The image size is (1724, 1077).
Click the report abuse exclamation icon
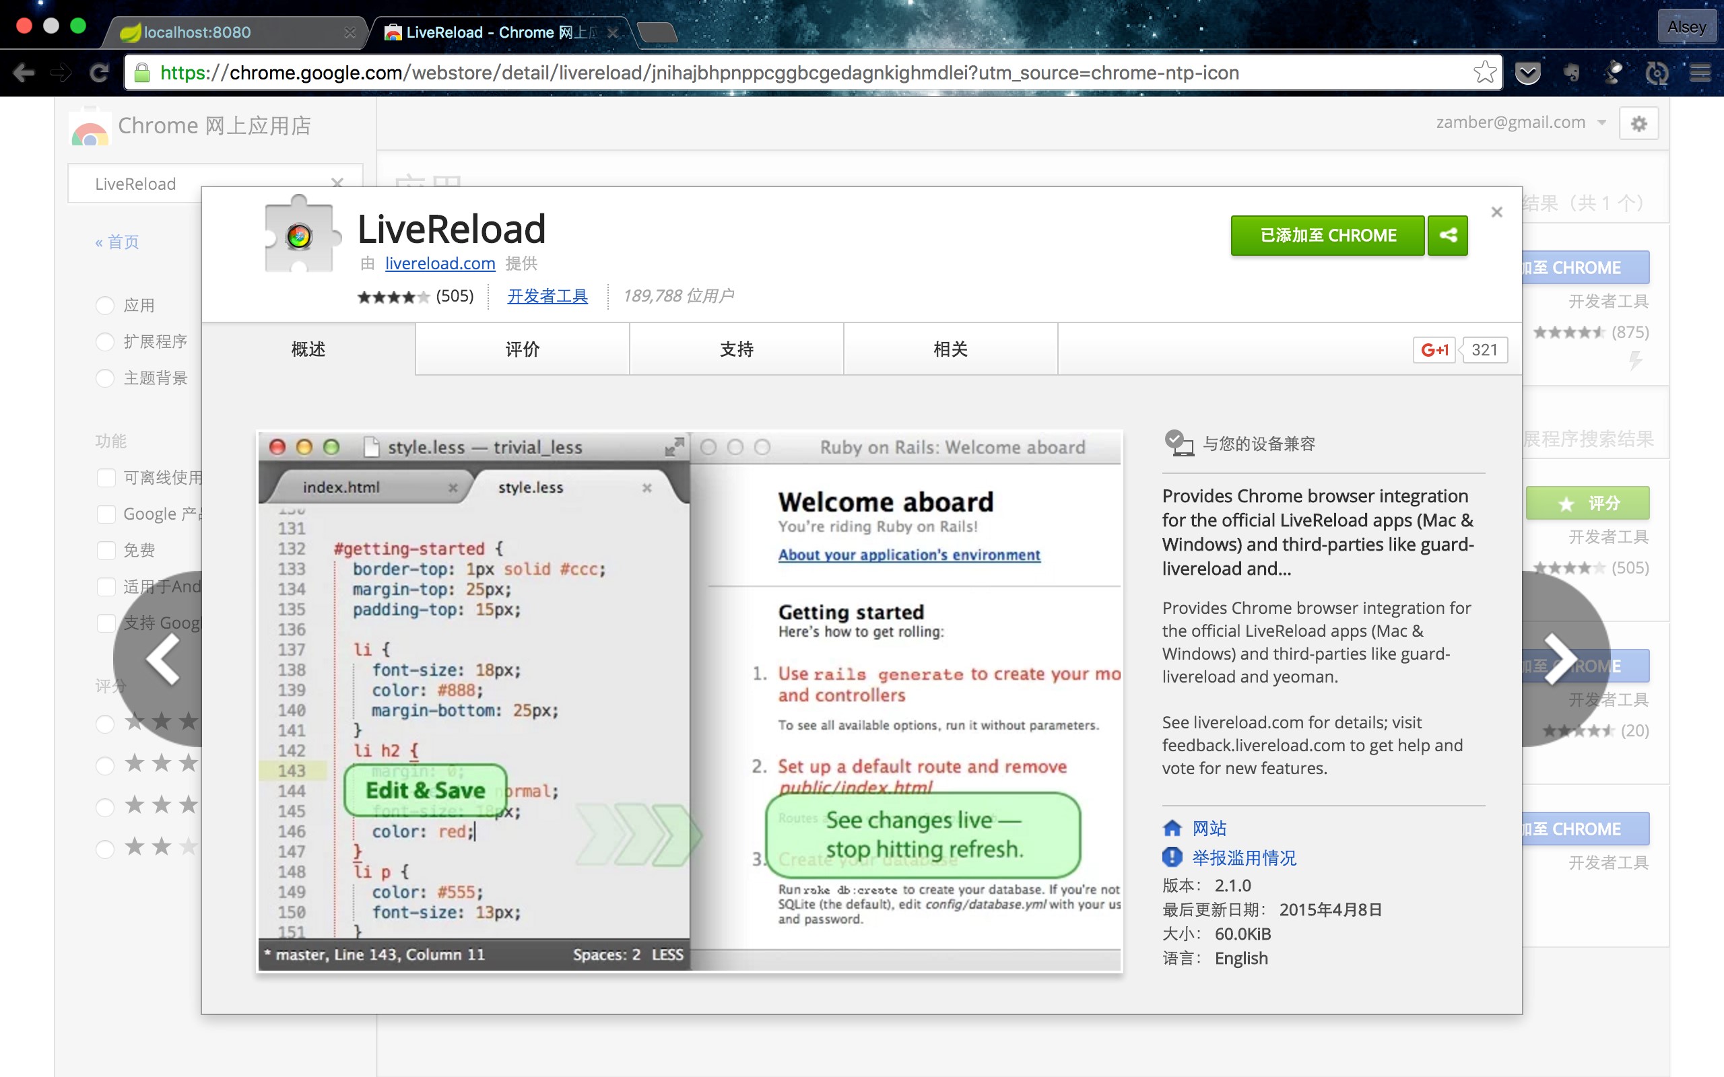tap(1172, 858)
